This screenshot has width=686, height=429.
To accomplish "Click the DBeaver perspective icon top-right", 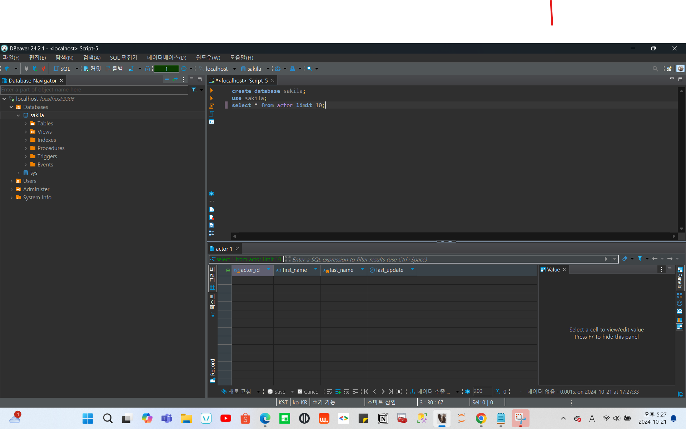I will pyautogui.click(x=680, y=69).
